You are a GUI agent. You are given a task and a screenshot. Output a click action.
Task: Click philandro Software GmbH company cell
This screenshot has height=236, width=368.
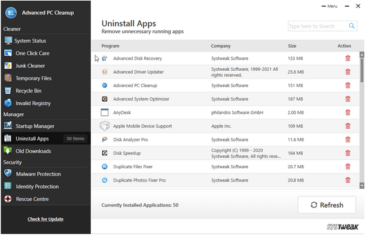tap(237, 113)
